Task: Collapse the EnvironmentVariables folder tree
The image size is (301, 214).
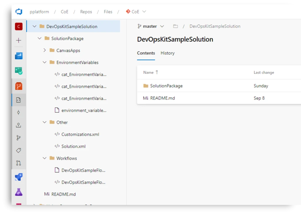Action: (x=45, y=62)
